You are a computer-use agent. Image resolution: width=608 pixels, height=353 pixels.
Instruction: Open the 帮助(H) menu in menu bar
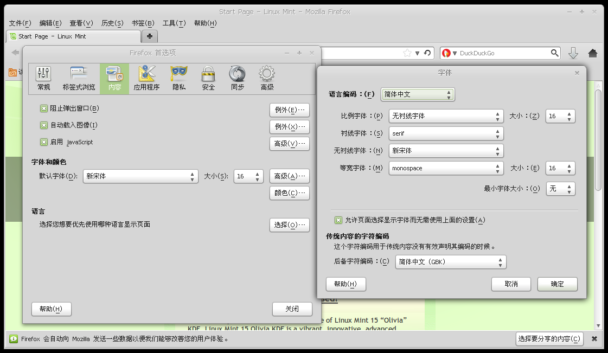pyautogui.click(x=205, y=23)
